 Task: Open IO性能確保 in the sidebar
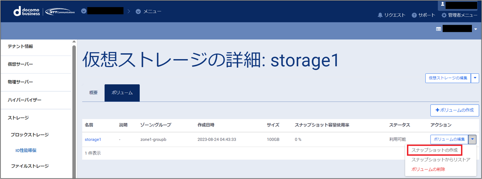coord(26,151)
